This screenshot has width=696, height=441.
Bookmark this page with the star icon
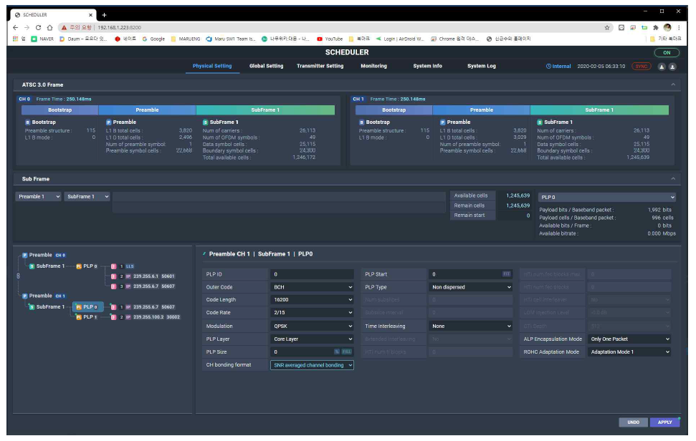[x=607, y=27]
